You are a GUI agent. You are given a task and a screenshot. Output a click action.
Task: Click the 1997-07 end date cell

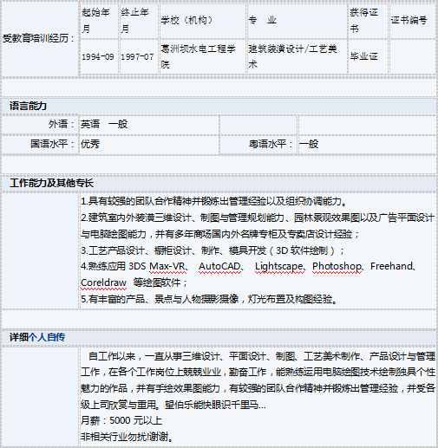[x=137, y=56]
